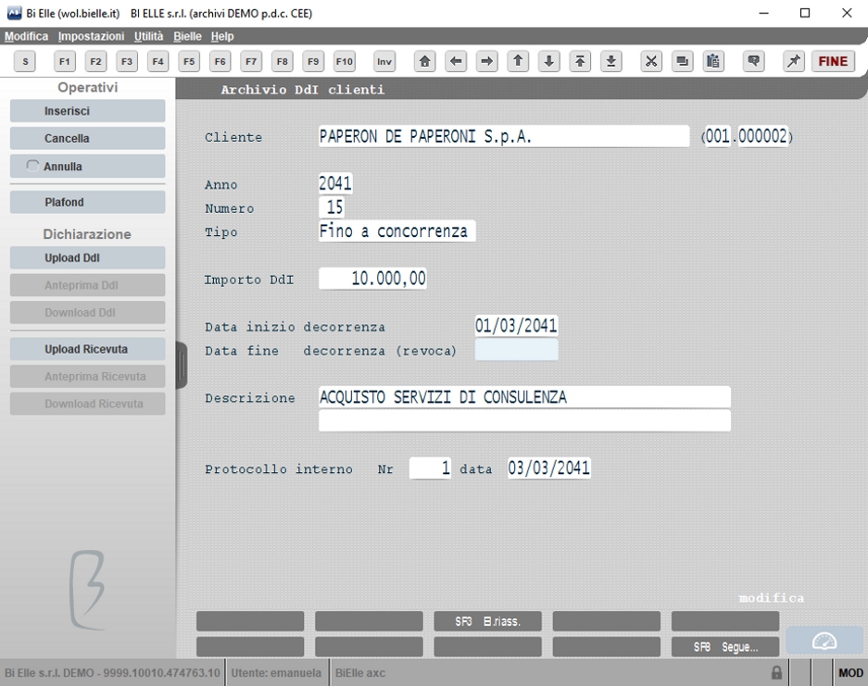The height and width of the screenshot is (686, 868).
Task: Click Upload Ricevuta button
Action: click(x=87, y=349)
